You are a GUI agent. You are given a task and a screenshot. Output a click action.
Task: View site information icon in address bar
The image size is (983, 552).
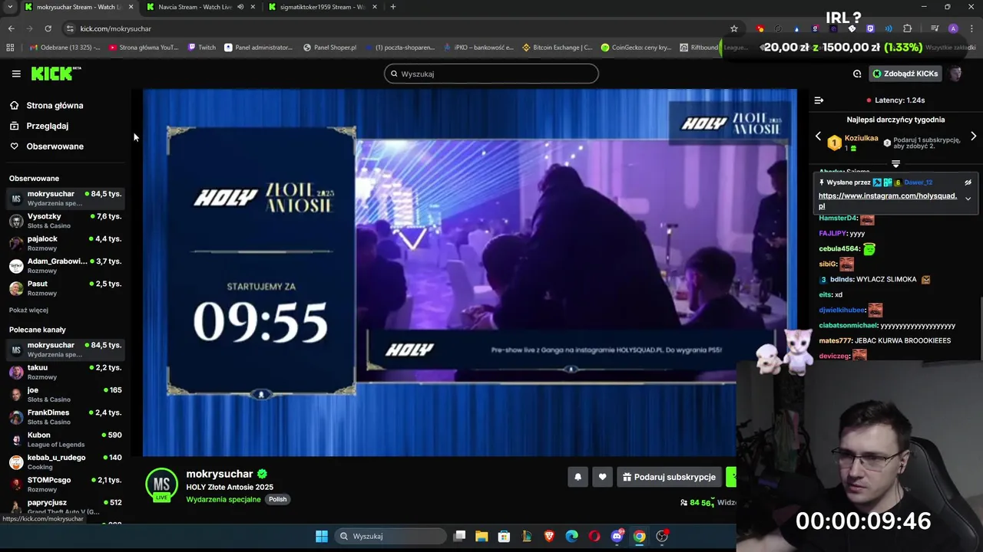pyautogui.click(x=70, y=28)
